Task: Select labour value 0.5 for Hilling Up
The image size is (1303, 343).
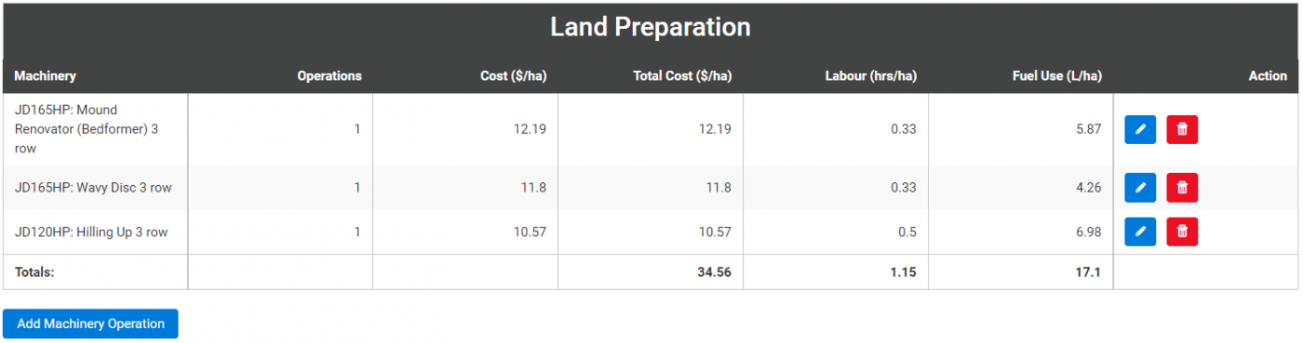Action: pos(907,231)
